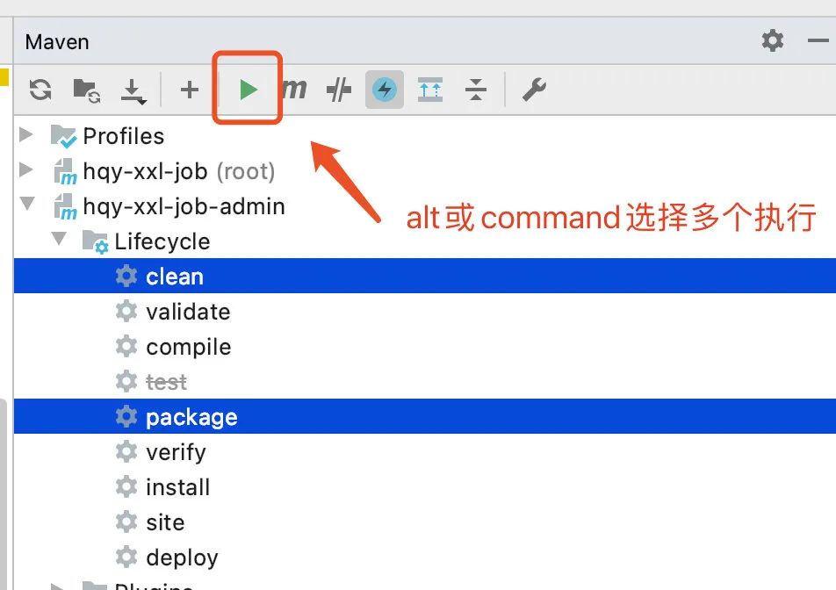Click the gear icon beside verify
The height and width of the screenshot is (590, 836).
[x=126, y=452]
